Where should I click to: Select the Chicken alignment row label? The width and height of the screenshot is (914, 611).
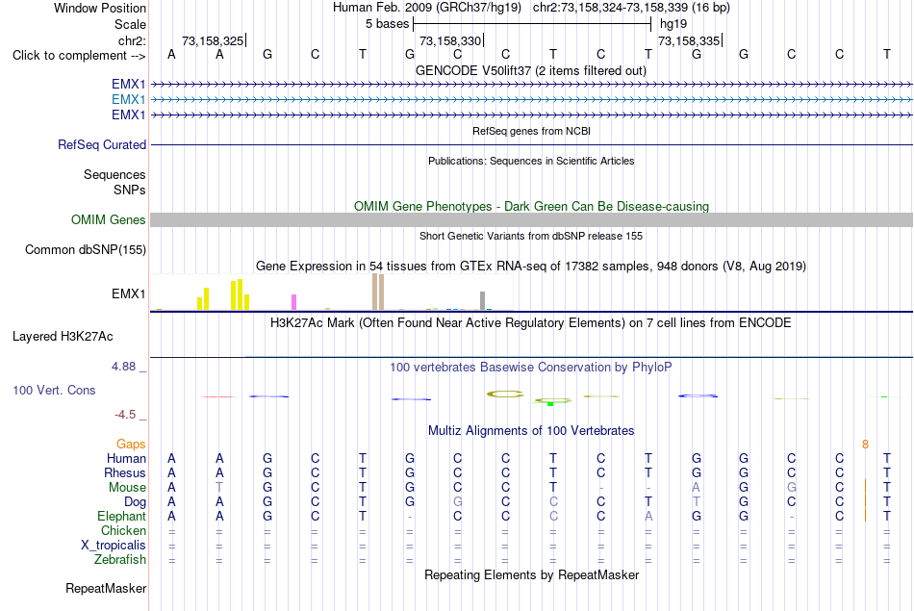point(123,530)
